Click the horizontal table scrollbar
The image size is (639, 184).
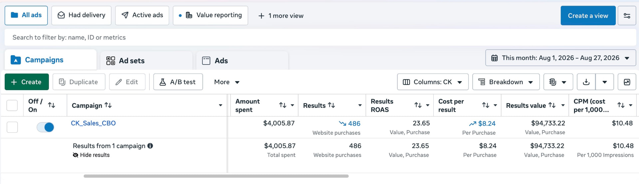(216, 176)
